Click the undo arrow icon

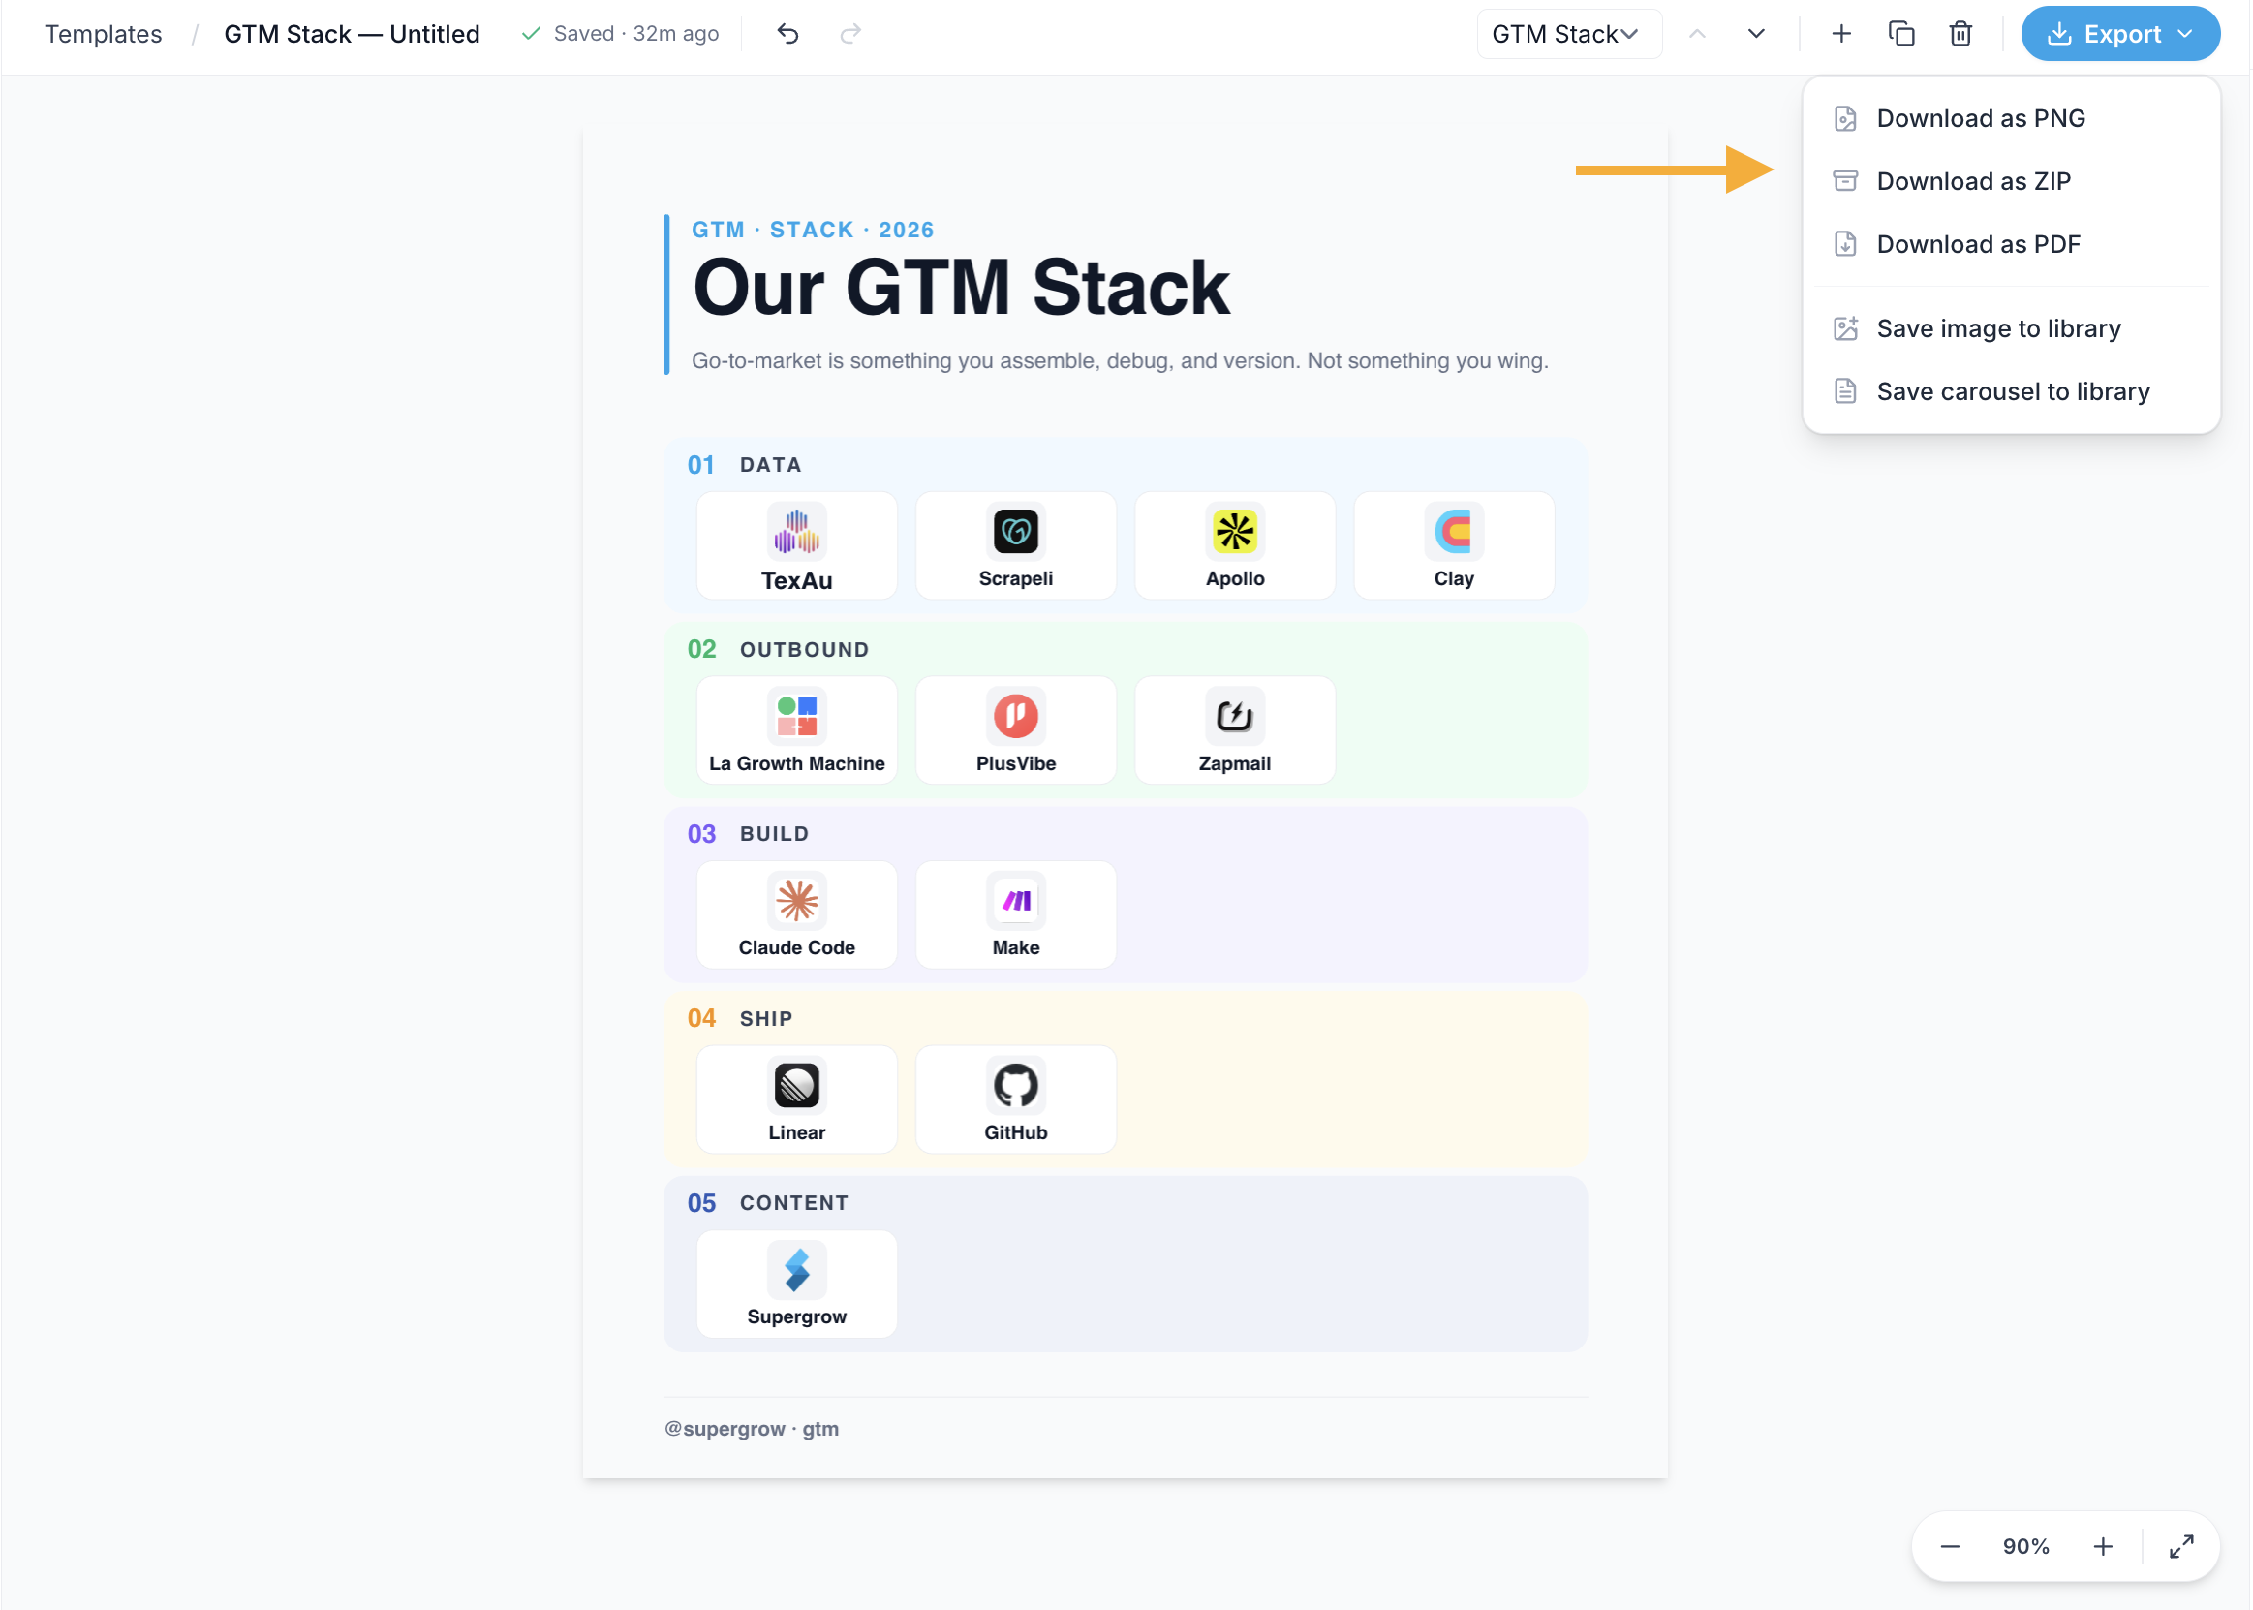(x=788, y=34)
